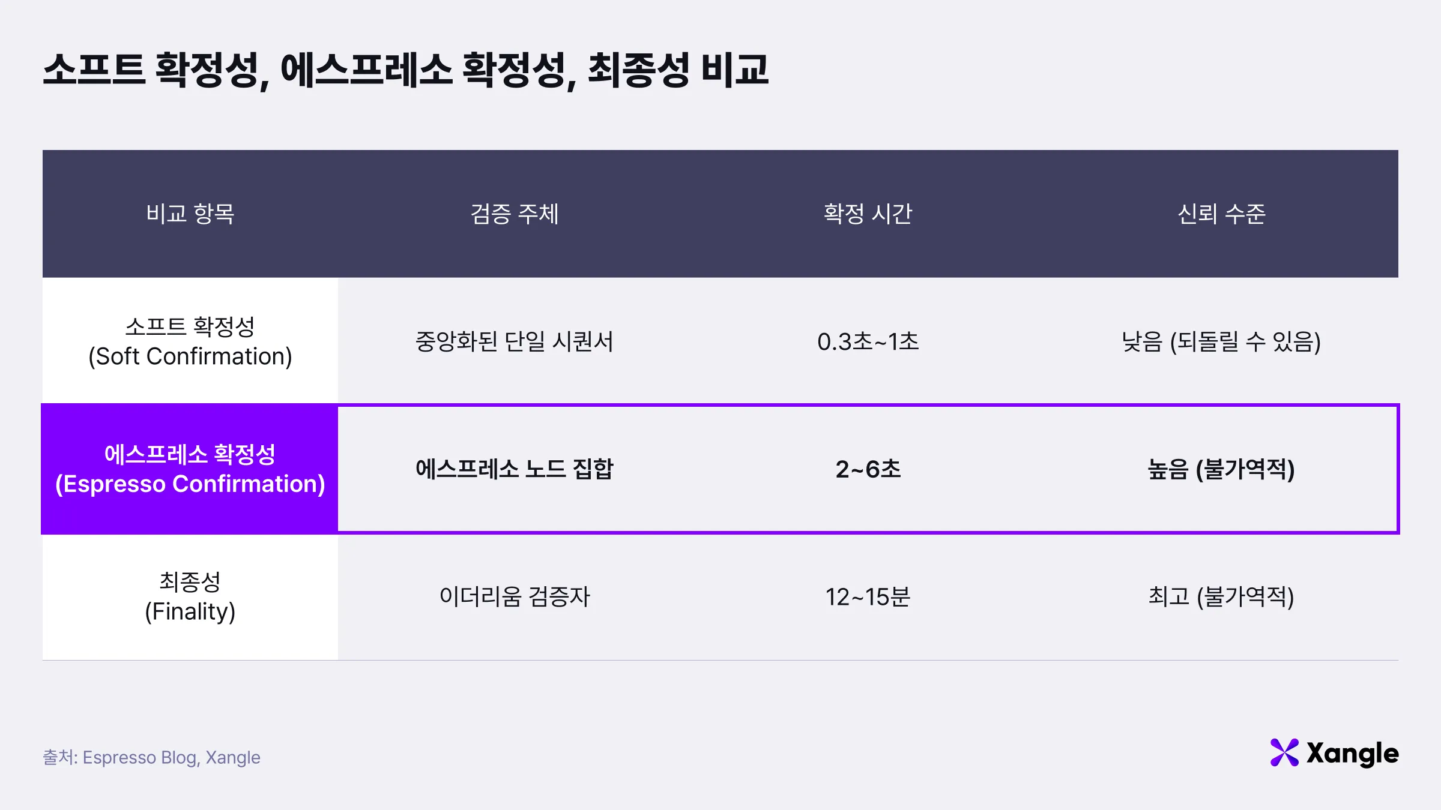This screenshot has height=810, width=1441.
Task: Select the 이더리움 검증자 cell
Action: pos(515,596)
